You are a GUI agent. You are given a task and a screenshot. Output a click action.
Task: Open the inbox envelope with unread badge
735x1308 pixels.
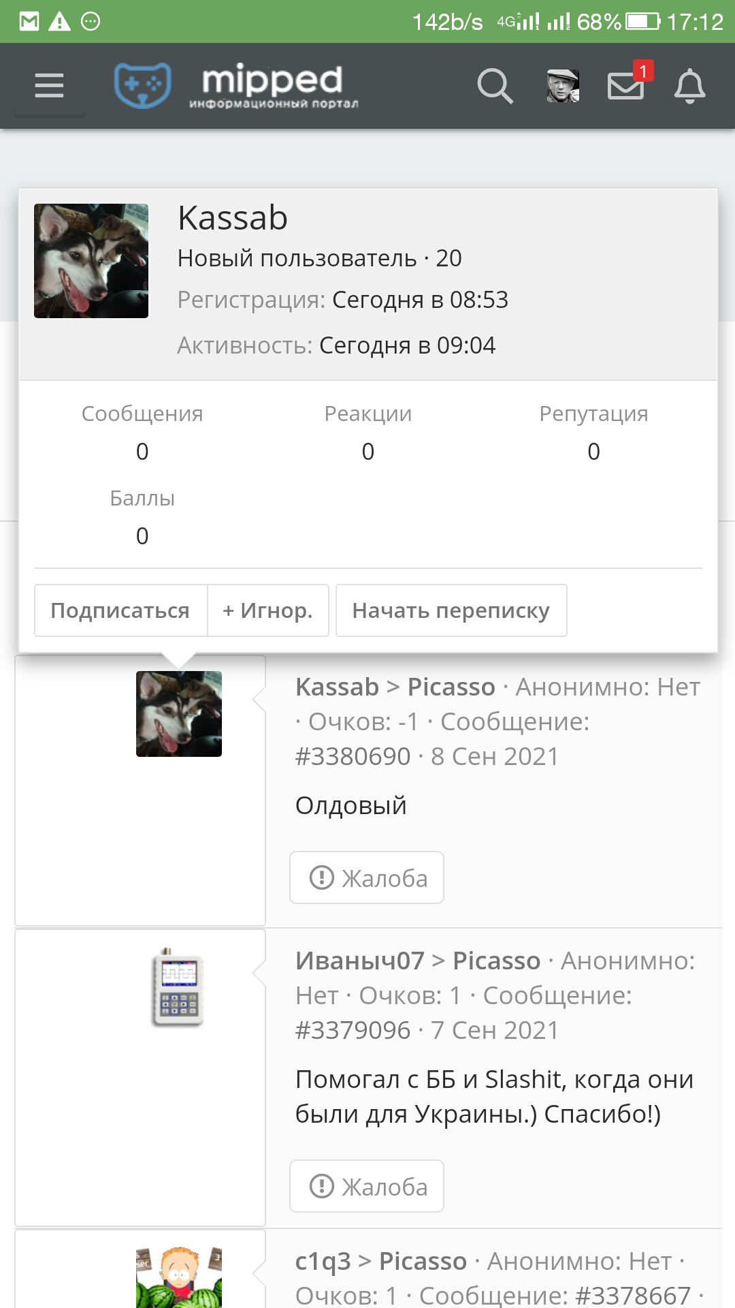(x=627, y=84)
